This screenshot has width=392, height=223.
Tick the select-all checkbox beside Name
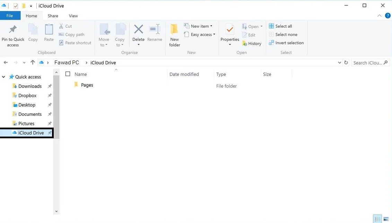pos(68,74)
